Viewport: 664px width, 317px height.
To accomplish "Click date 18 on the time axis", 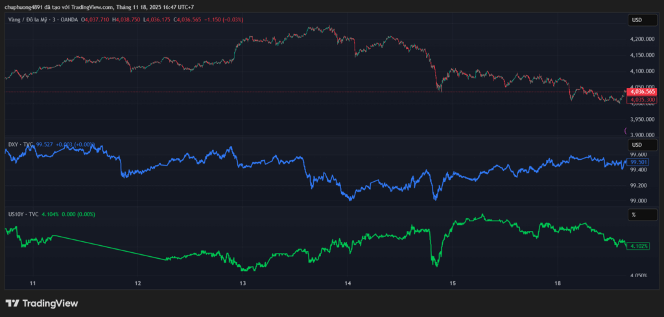I will (x=558, y=283).
